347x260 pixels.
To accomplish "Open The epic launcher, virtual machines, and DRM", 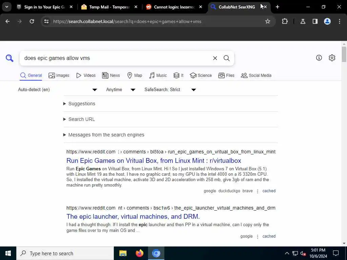I will 133,216.
